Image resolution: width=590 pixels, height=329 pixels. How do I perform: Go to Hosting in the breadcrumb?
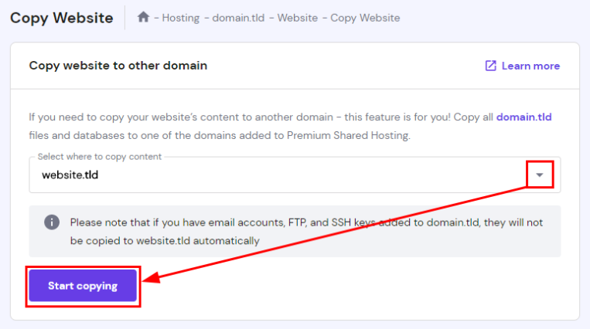(180, 17)
